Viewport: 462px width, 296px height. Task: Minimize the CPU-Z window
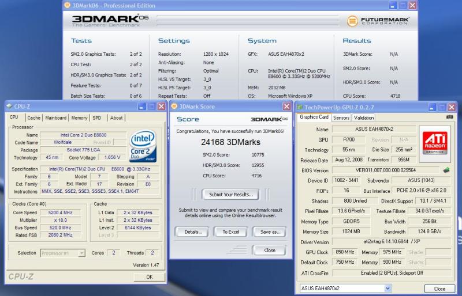[x=141, y=107]
